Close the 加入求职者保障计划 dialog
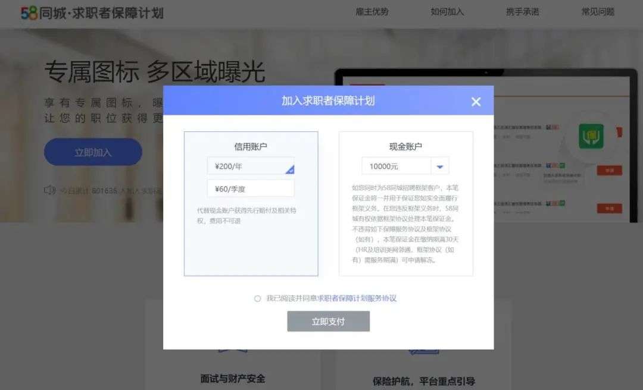Image resolution: width=643 pixels, height=390 pixels. pyautogui.click(x=476, y=102)
